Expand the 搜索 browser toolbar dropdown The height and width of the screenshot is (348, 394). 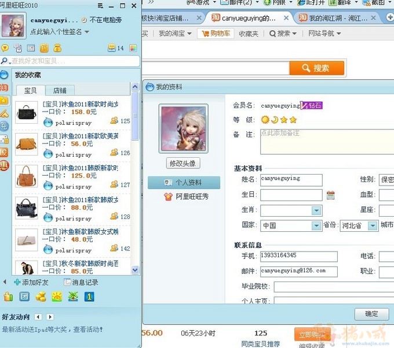click(283, 34)
